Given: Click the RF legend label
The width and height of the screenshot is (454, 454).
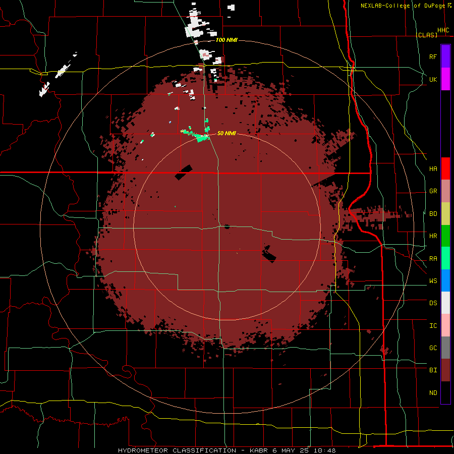Looking at the screenshot, I should click(433, 56).
